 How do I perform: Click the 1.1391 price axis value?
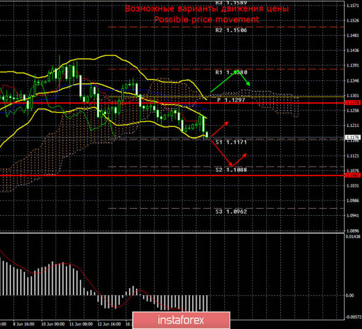[x=353, y=65]
